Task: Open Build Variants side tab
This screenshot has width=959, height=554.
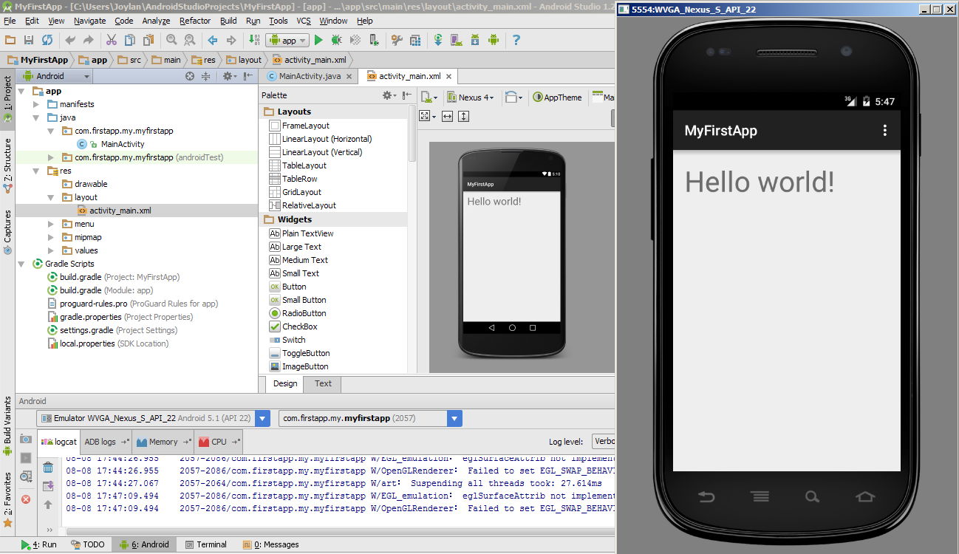Action: 7,428
